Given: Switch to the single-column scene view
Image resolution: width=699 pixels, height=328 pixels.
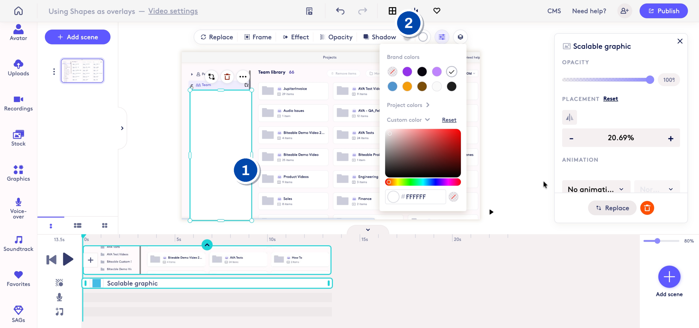Looking at the screenshot, I should tap(51, 226).
